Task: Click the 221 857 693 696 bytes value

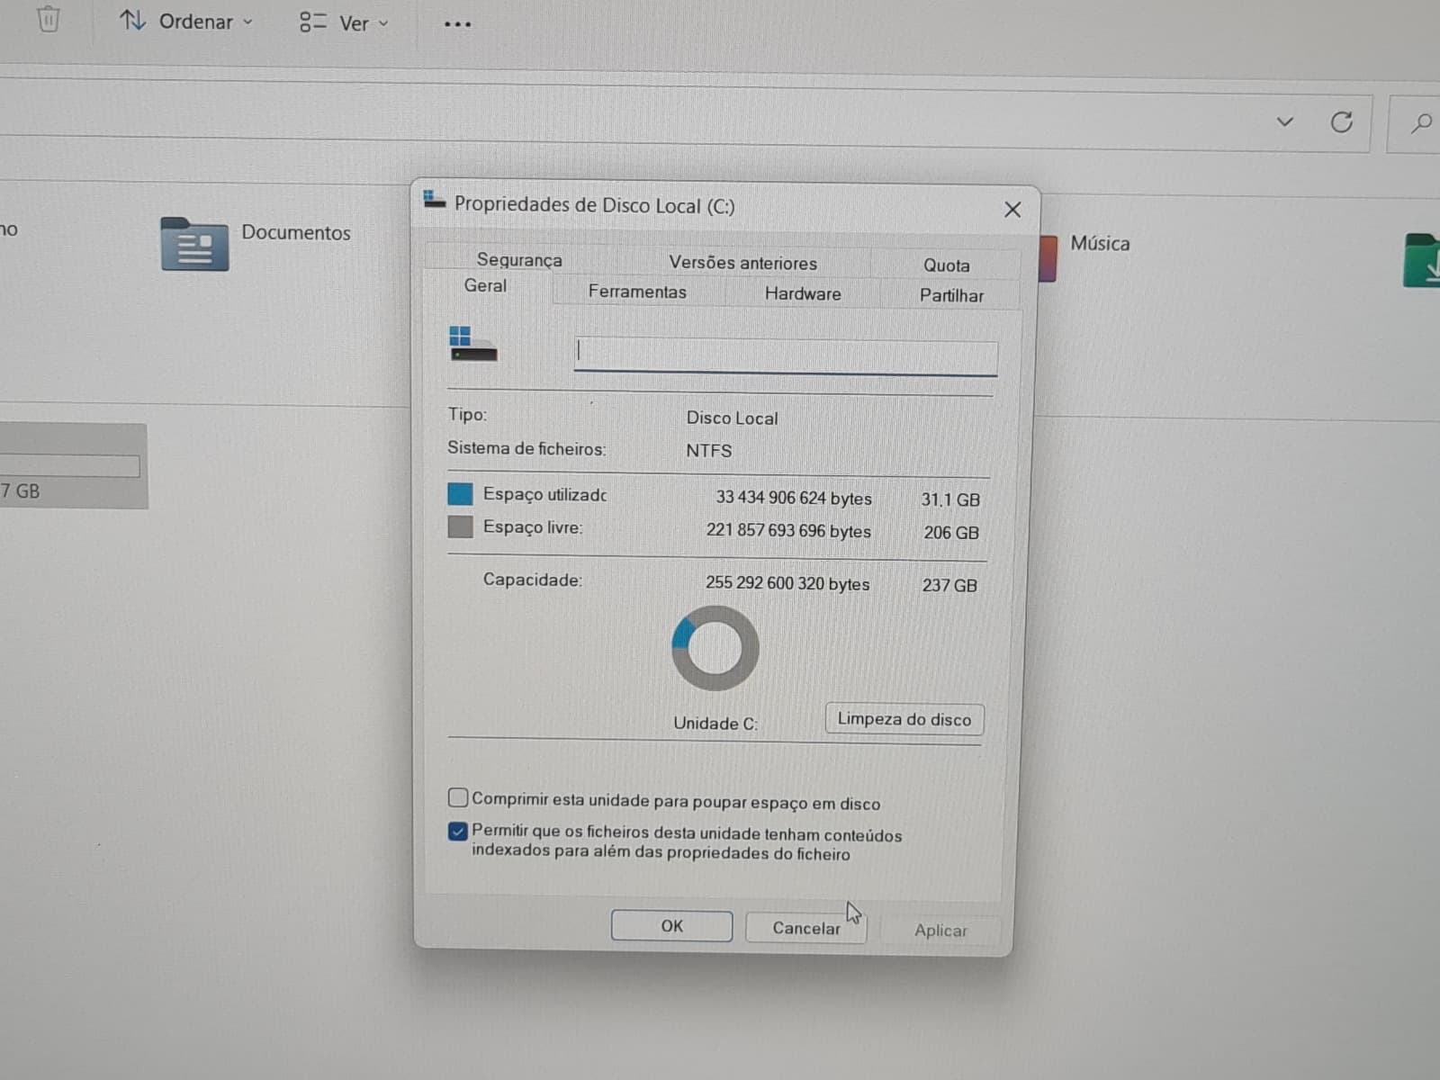Action: pyautogui.click(x=788, y=530)
